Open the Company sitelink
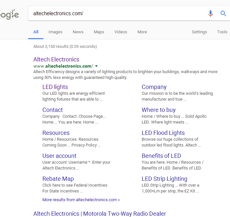The image size is (230, 217). 154,87
